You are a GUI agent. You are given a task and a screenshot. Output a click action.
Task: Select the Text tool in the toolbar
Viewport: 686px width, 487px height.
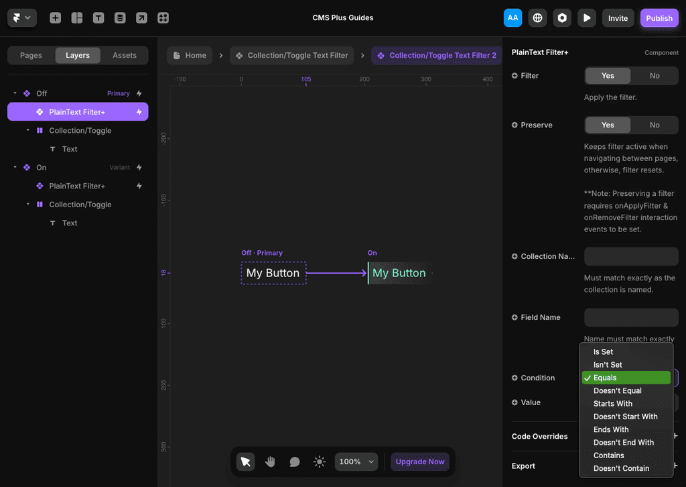[x=98, y=17]
